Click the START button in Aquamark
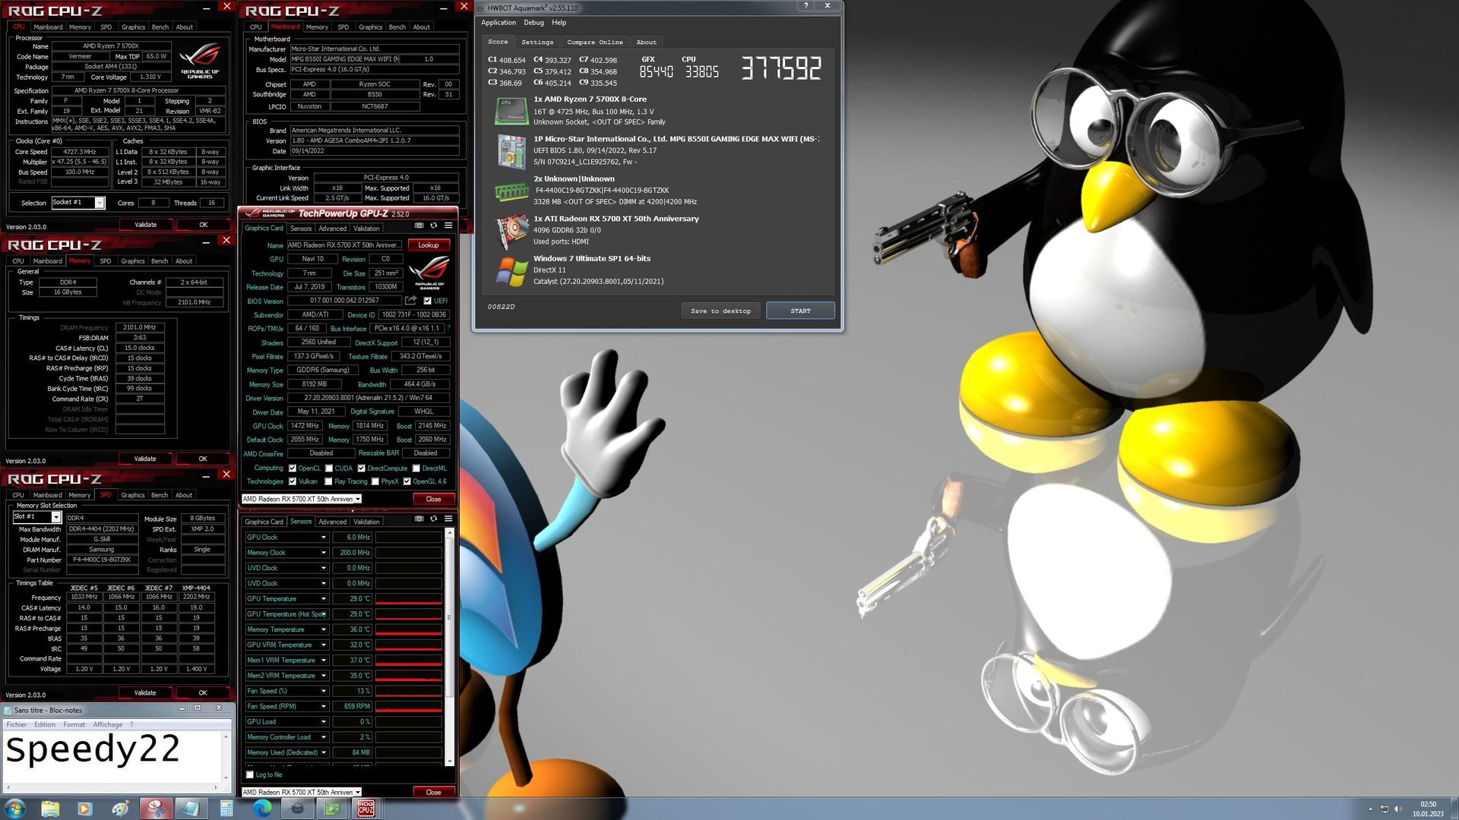 click(x=800, y=311)
